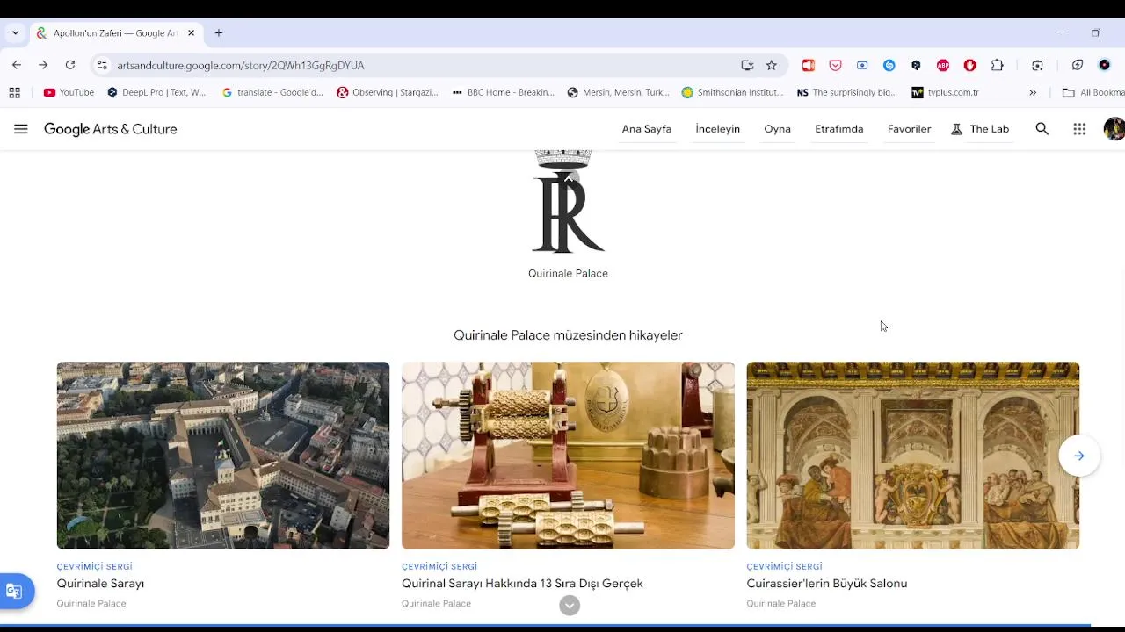Viewport: 1125px width, 632px height.
Task: Open the red stop-hand AdBlock extension
Action: (x=970, y=65)
